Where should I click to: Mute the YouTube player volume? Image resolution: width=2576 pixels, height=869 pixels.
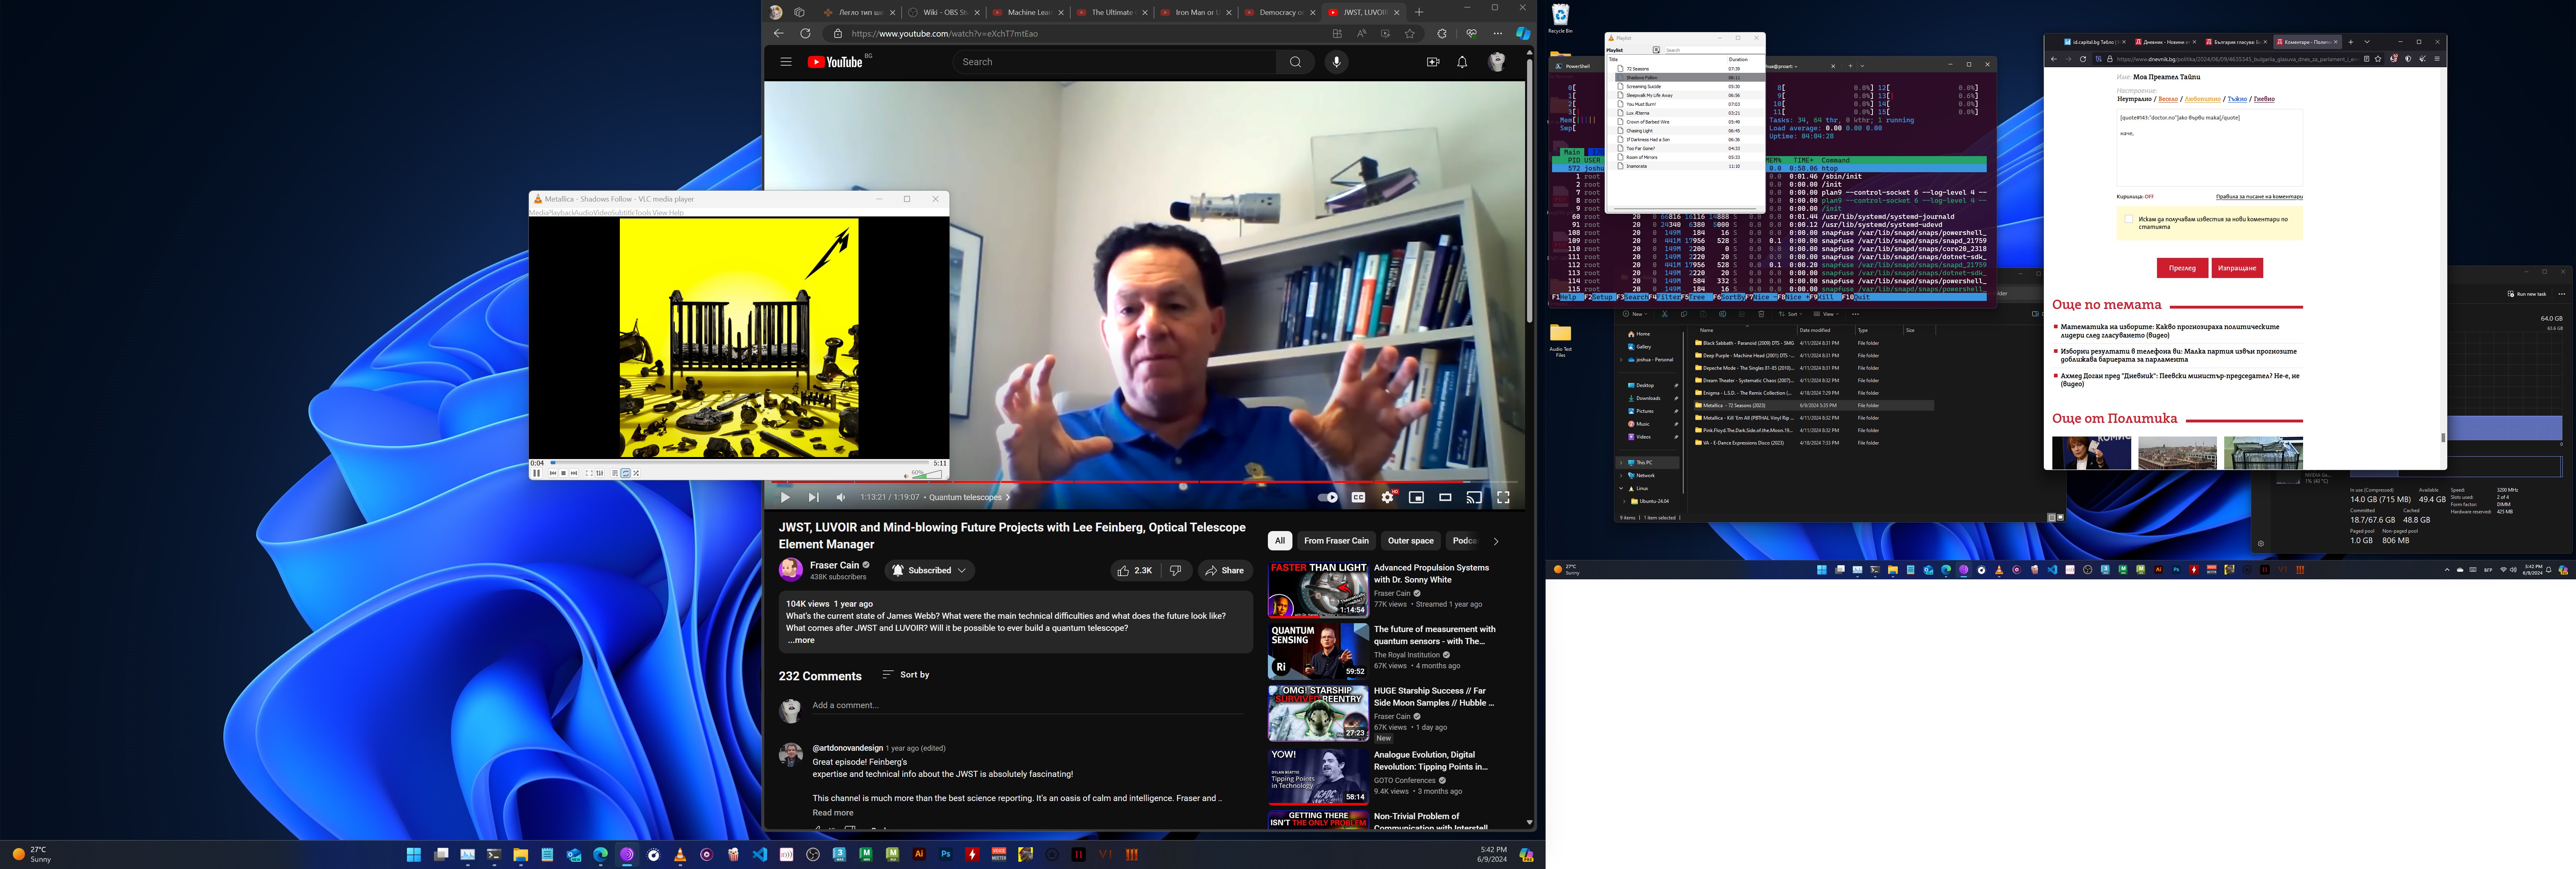pyautogui.click(x=841, y=497)
